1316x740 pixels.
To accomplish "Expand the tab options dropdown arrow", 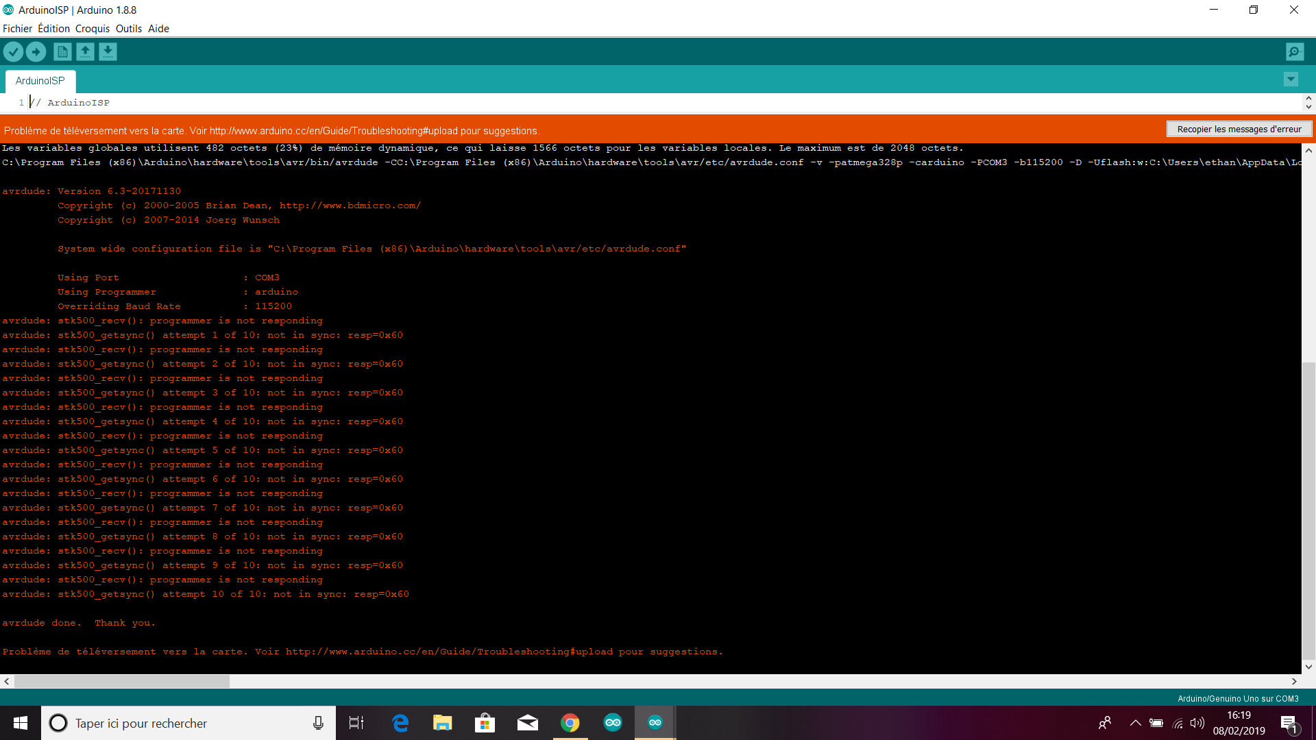I will click(x=1291, y=79).
